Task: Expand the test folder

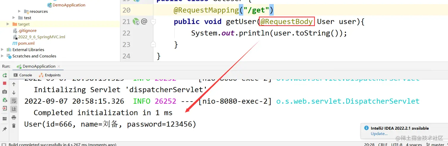Action: click(14, 18)
